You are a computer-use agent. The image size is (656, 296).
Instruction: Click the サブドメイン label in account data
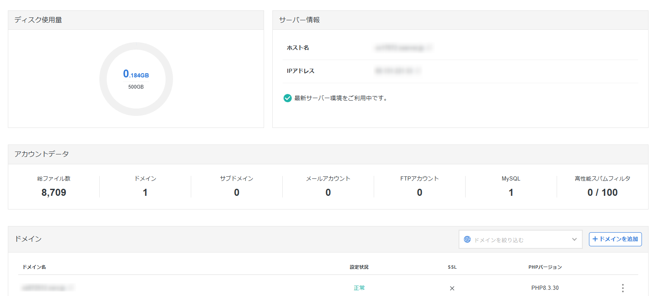click(236, 179)
